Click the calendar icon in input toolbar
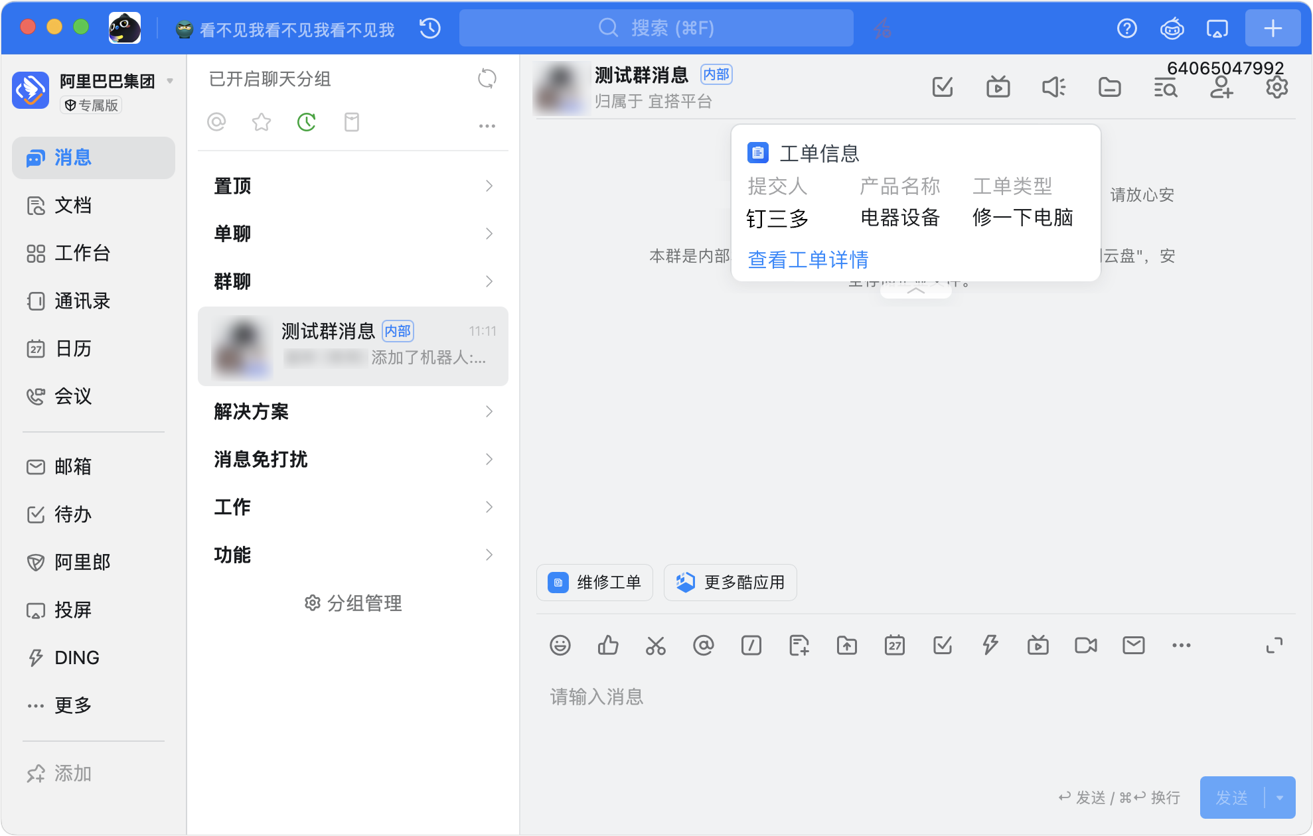Viewport: 1313px width, 836px height. pos(895,646)
